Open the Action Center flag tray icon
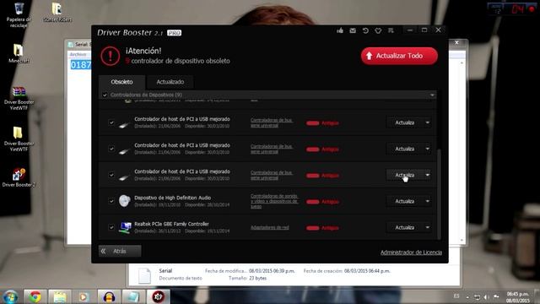The image size is (540, 304). (496, 296)
